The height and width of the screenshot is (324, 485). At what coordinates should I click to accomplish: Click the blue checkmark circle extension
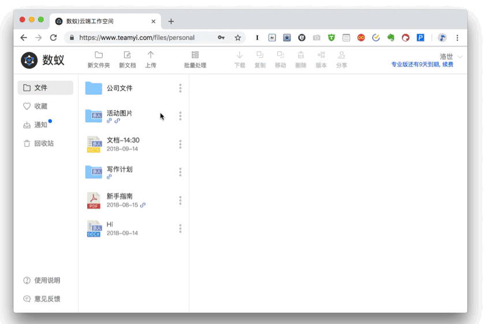(376, 37)
